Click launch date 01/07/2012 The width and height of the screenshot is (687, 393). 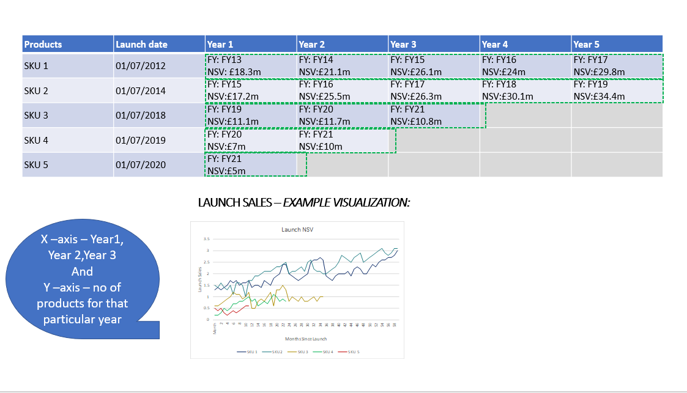159,65
